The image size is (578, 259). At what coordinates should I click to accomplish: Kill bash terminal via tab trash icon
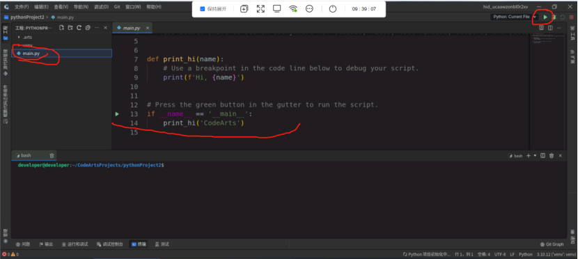point(52,155)
